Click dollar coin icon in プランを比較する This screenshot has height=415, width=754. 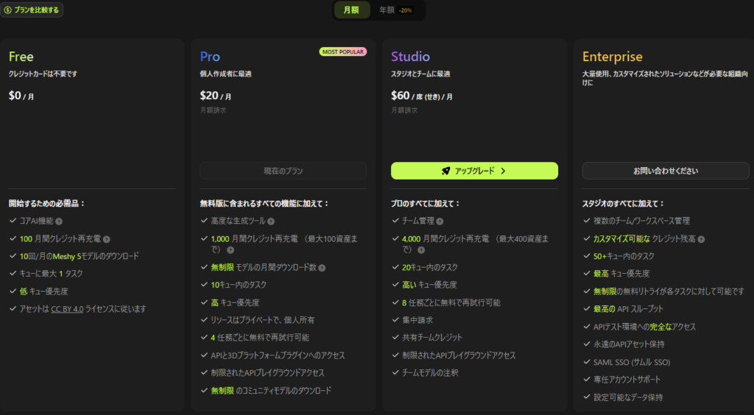(7, 10)
